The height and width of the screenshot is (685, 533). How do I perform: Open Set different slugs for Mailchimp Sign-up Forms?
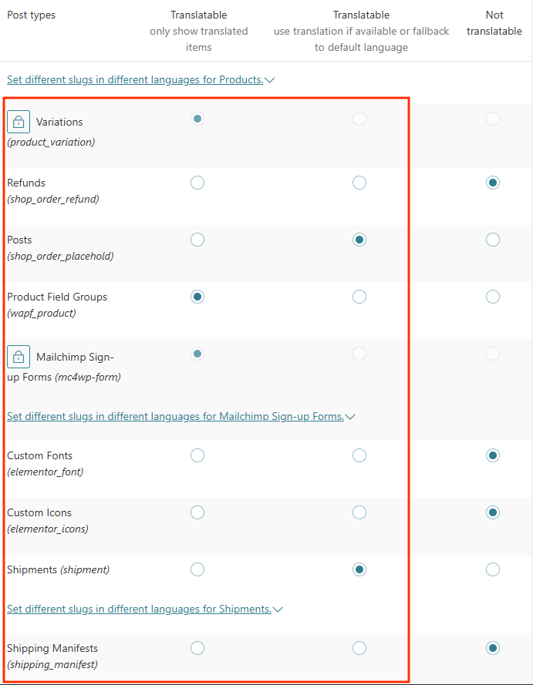point(175,417)
